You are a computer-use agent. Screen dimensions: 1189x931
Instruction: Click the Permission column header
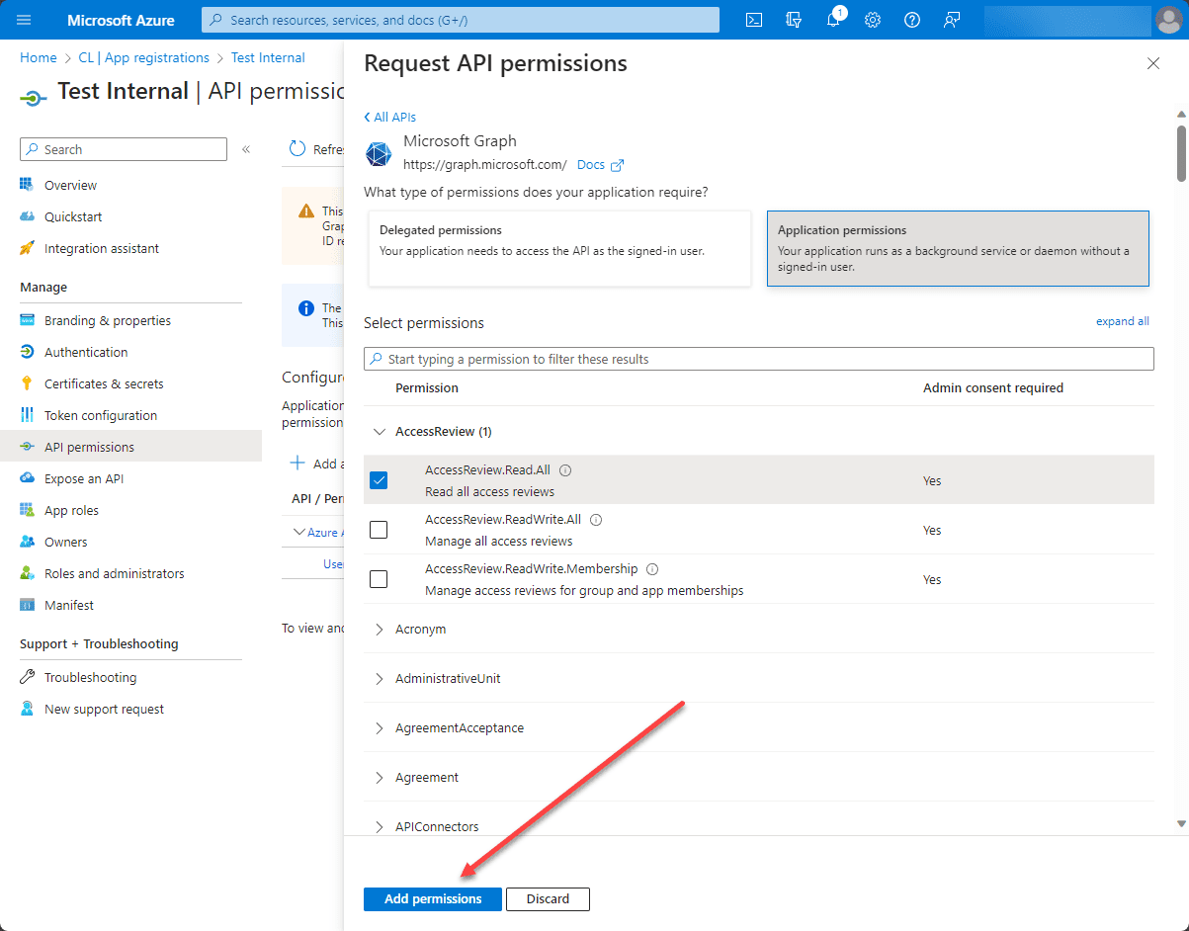427,387
